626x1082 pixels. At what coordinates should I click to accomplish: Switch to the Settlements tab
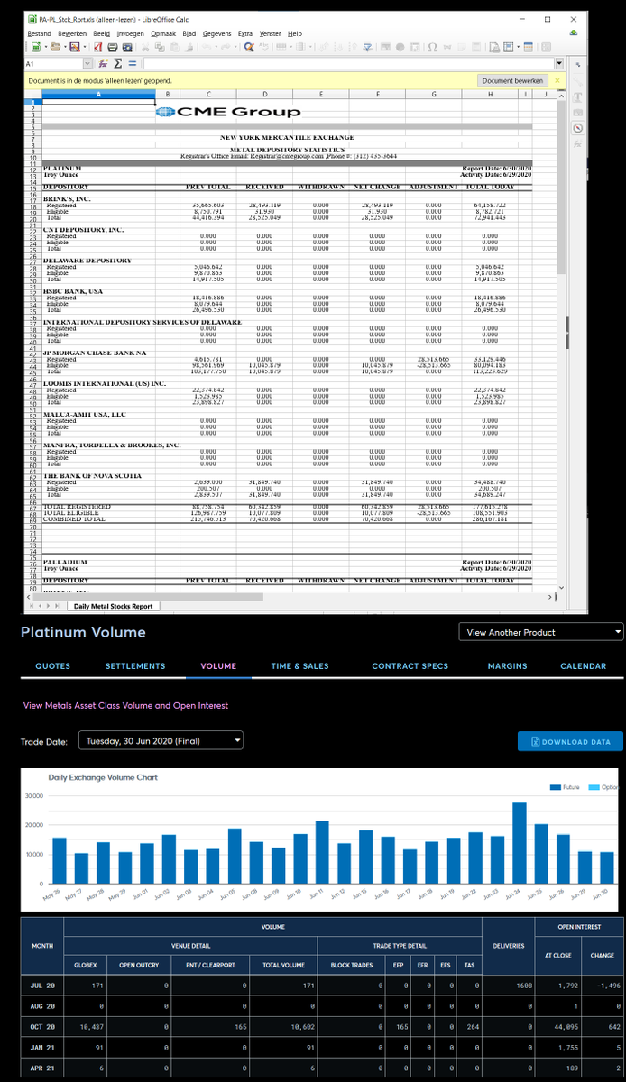coord(135,665)
